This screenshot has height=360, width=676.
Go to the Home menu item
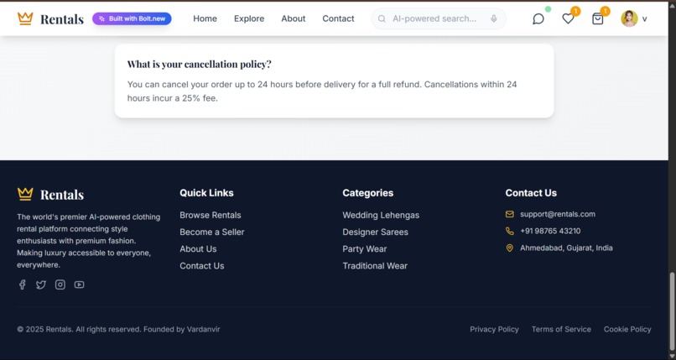point(205,18)
